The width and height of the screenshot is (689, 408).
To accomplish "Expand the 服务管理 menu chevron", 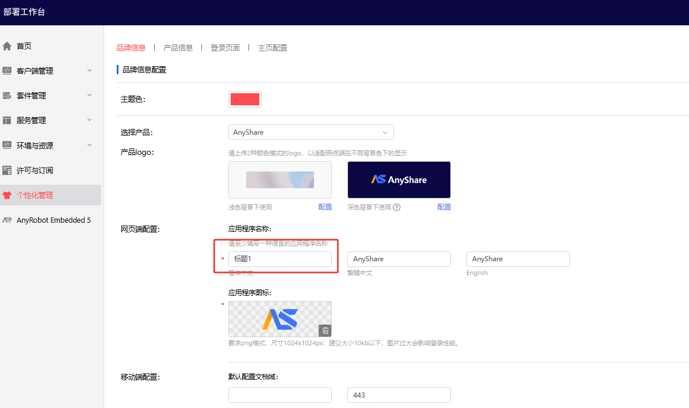I will pyautogui.click(x=89, y=120).
